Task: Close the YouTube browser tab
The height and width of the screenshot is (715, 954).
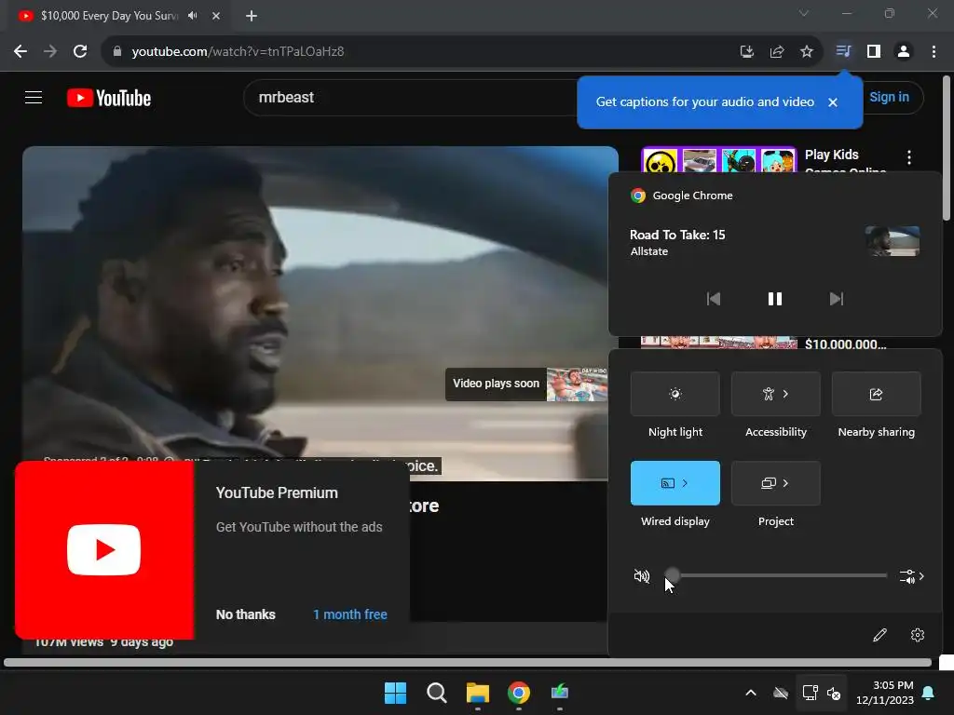Action: (216, 16)
